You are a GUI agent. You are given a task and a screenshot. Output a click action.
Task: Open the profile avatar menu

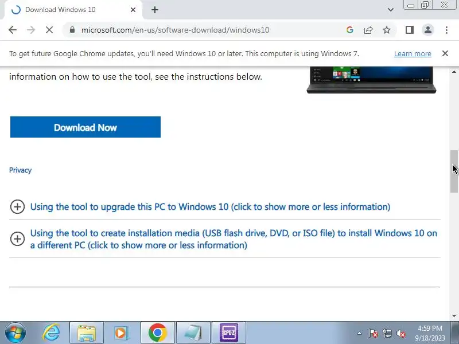click(428, 30)
